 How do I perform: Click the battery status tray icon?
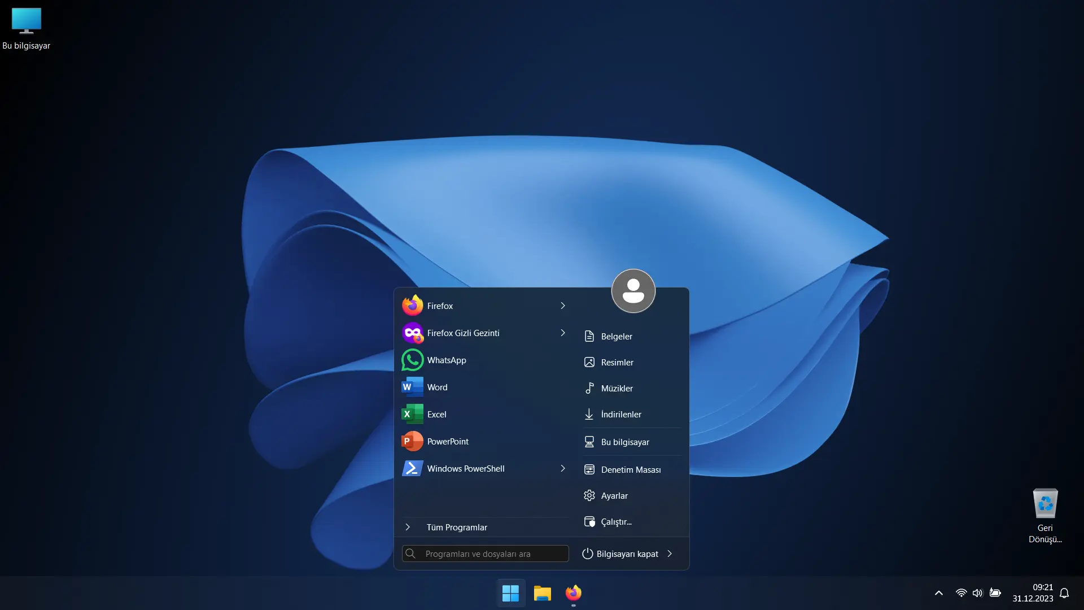pyautogui.click(x=995, y=593)
